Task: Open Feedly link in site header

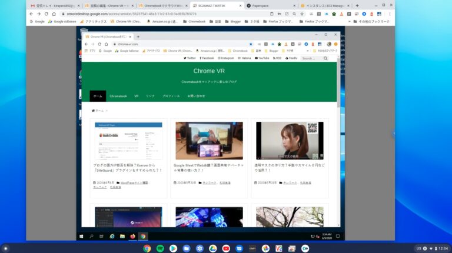Action: (x=291, y=58)
